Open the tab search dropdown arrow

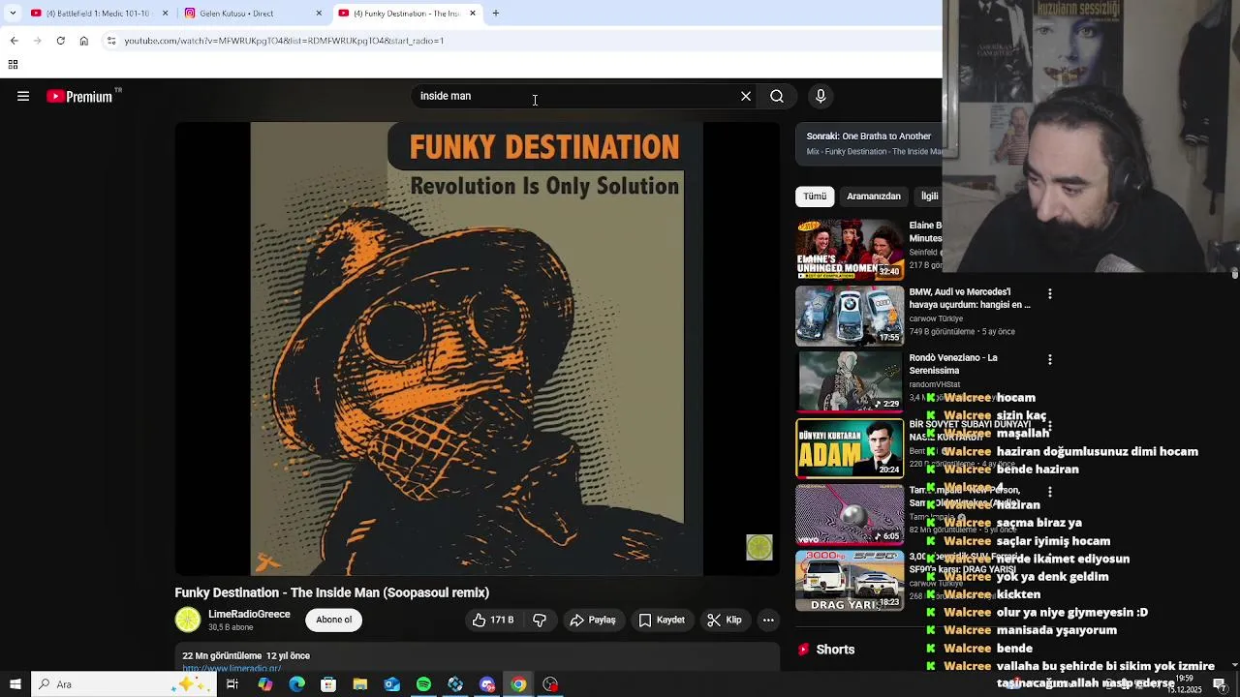(13, 14)
